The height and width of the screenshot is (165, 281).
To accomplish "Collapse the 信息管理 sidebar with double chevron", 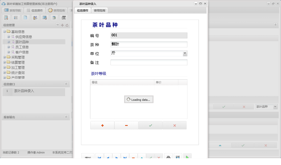I will point(58,25).
